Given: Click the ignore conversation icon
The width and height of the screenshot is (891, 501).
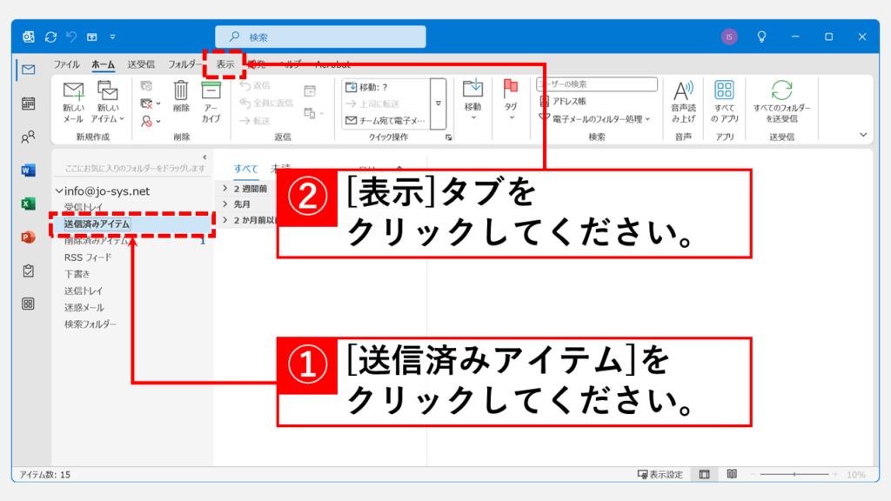Looking at the screenshot, I should [x=146, y=86].
